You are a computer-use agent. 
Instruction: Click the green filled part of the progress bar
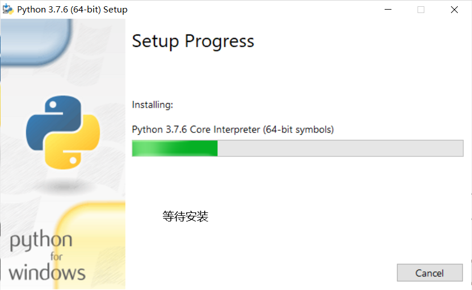click(174, 148)
